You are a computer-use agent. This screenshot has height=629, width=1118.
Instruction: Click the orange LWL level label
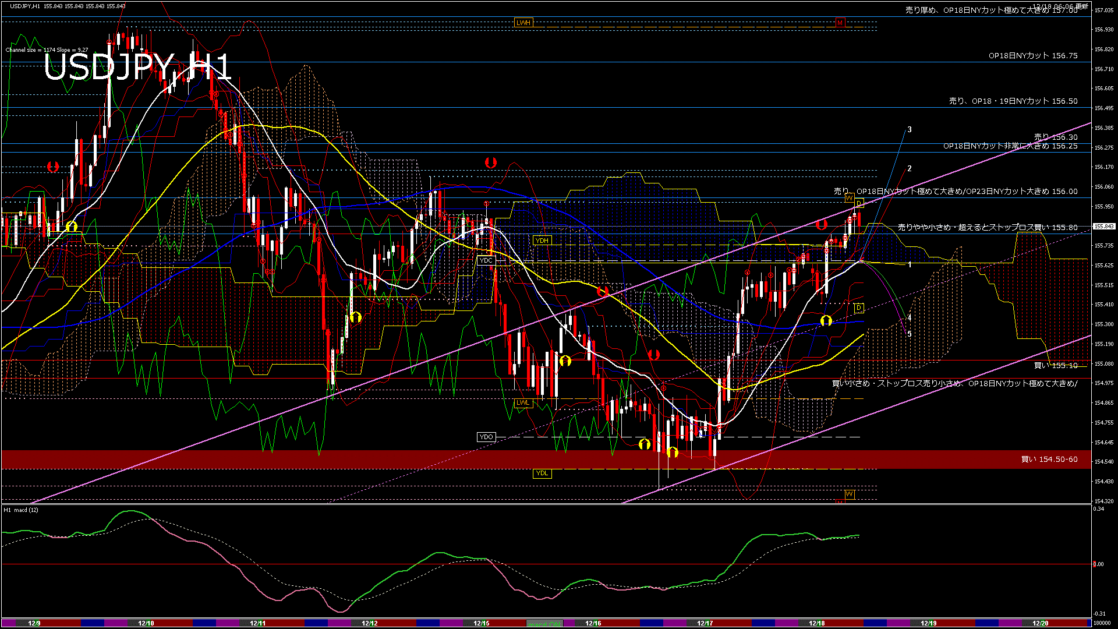tap(523, 402)
